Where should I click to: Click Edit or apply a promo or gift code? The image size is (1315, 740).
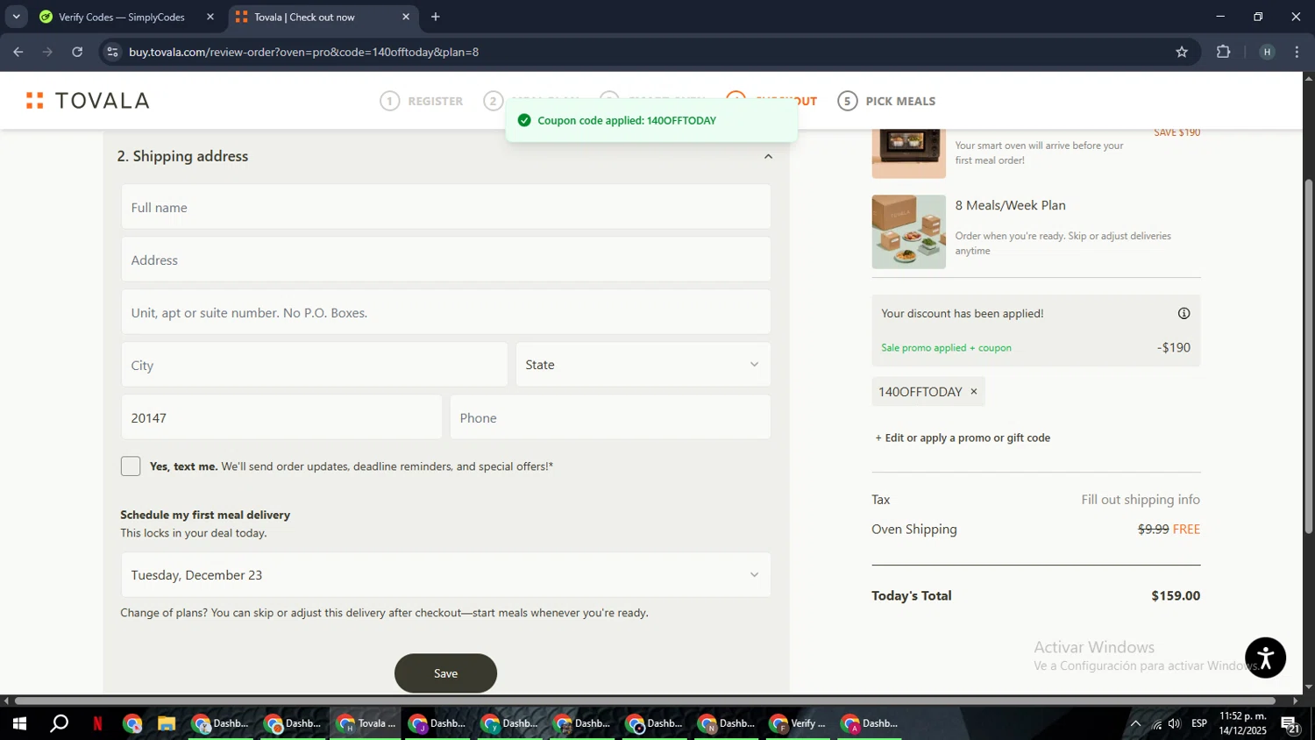pyautogui.click(x=963, y=438)
